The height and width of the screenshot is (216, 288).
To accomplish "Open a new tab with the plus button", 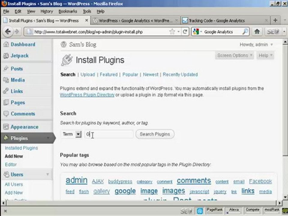I will pyautogui.click(x=275, y=20).
